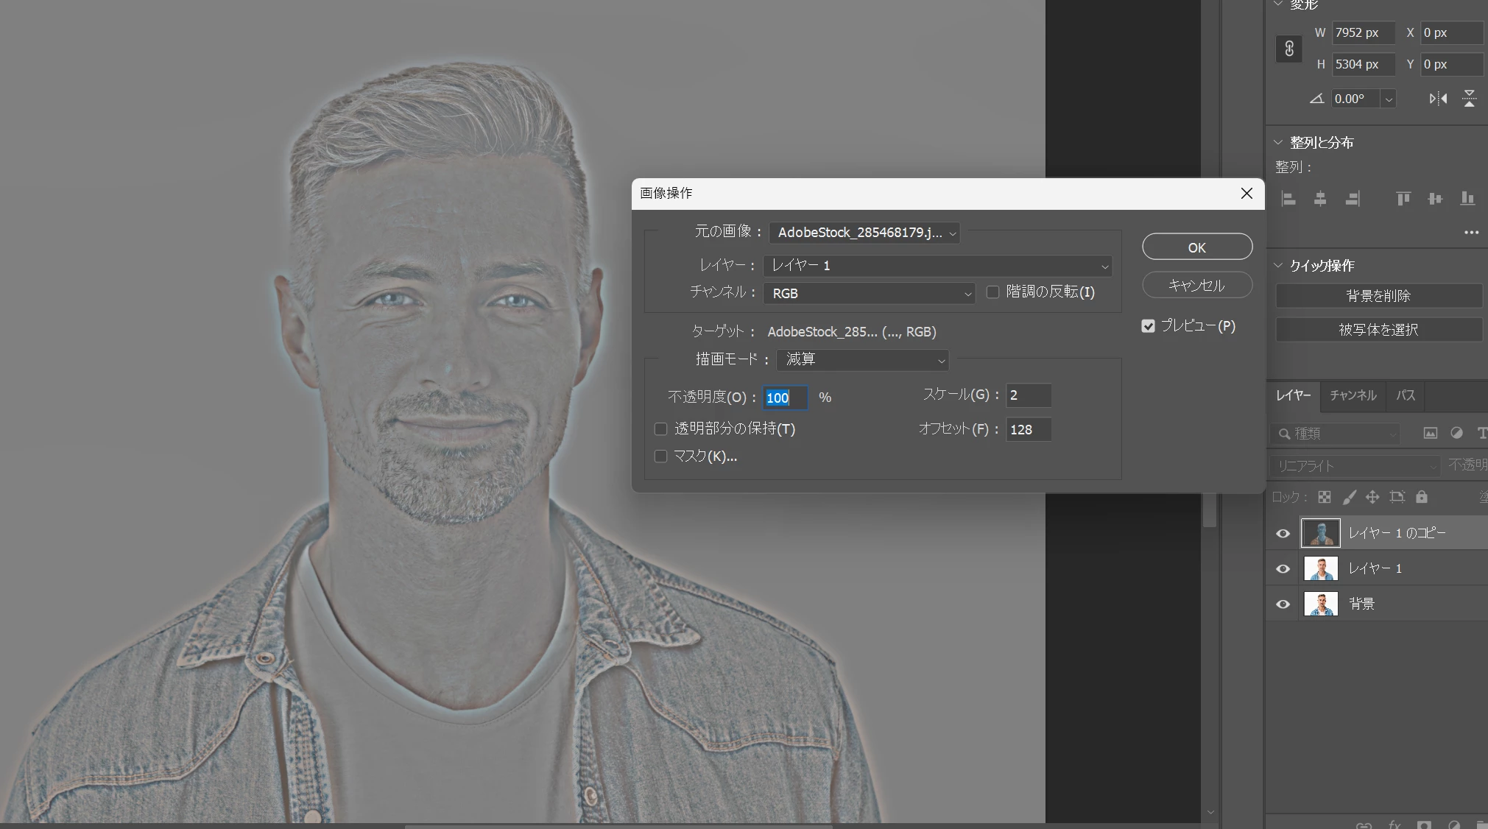
Task: Hide the レイヤー 1 layer with eye icon
Action: 1283,568
